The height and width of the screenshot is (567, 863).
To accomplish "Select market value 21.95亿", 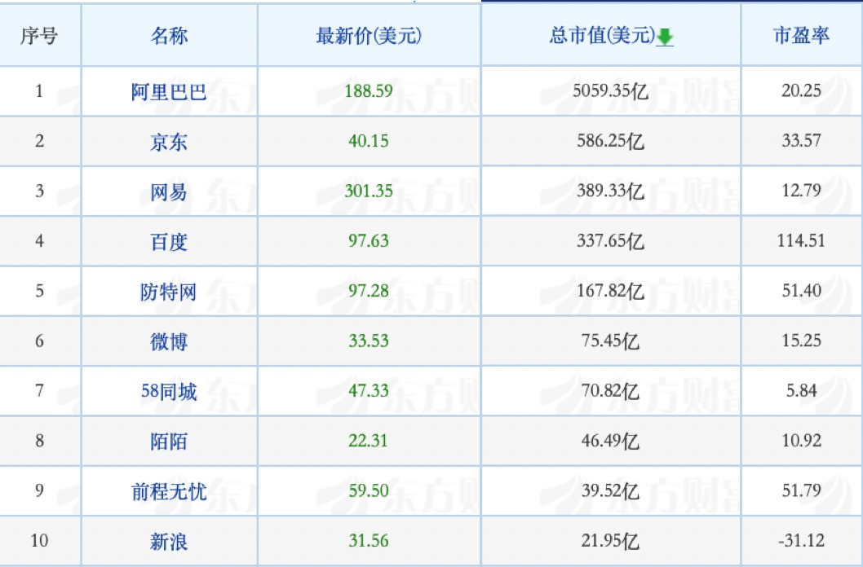I will (610, 541).
